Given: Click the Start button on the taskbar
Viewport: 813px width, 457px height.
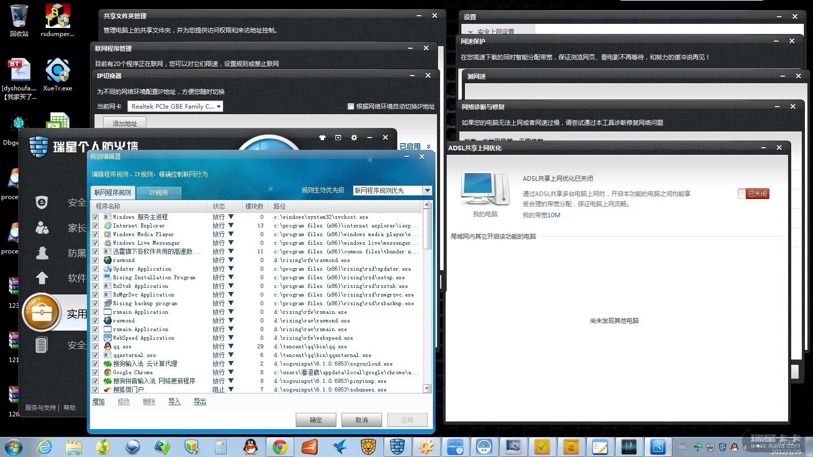Looking at the screenshot, I should tap(14, 447).
